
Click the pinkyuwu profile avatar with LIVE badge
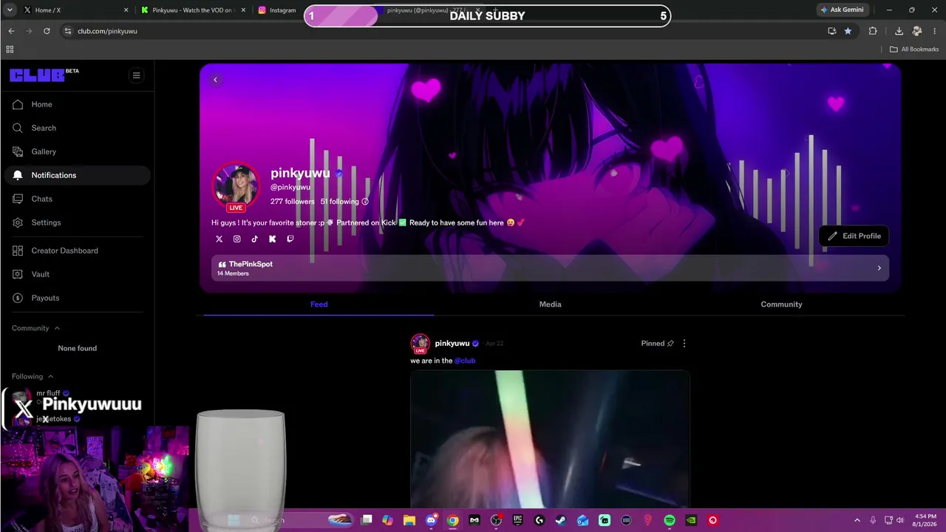(236, 185)
